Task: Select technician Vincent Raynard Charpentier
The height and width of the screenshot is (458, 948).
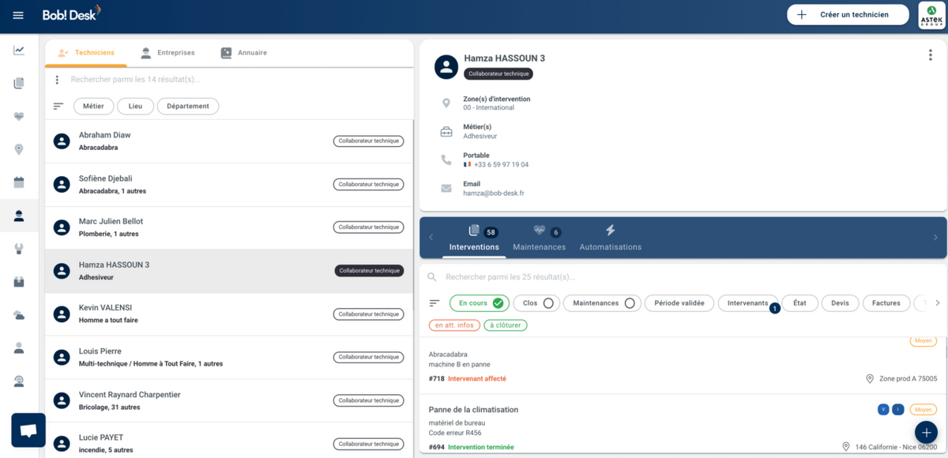Action: [x=229, y=400]
